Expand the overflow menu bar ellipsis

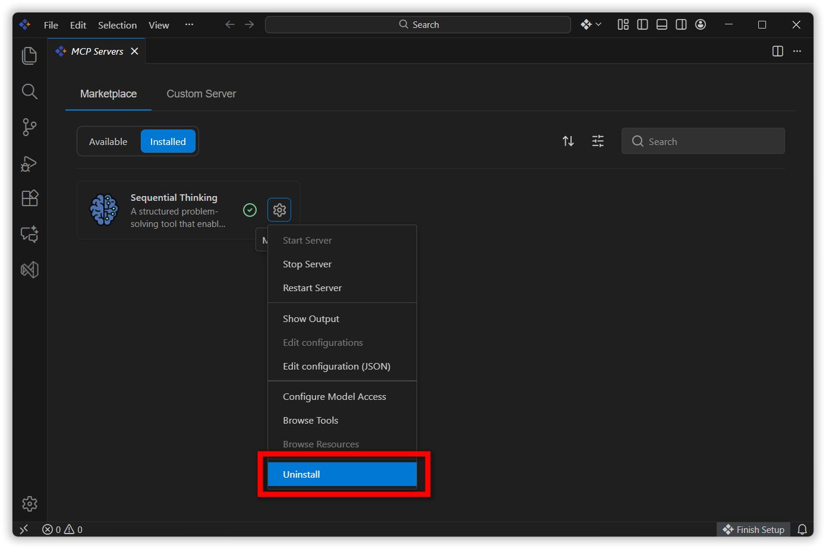tap(189, 24)
